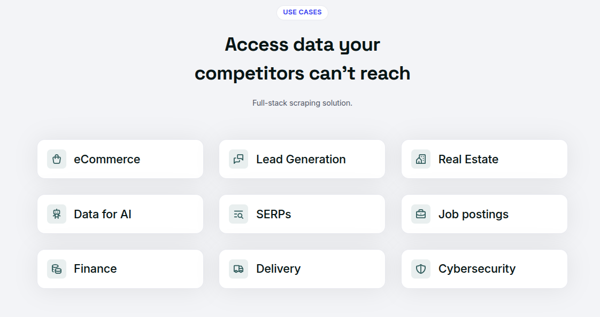
Task: Click the SERPs search list icon
Action: (x=239, y=214)
